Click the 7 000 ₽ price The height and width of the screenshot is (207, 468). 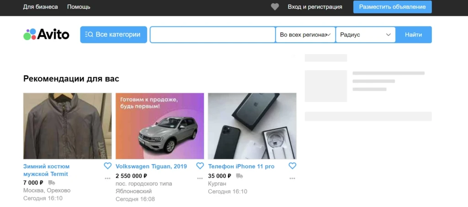(33, 182)
